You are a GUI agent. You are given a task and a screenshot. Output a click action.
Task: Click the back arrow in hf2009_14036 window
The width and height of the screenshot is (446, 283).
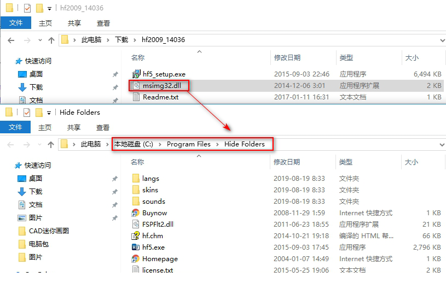pyautogui.click(x=11, y=40)
